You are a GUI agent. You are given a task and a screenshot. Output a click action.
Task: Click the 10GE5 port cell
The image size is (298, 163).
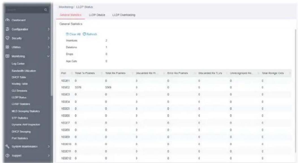pos(65,109)
